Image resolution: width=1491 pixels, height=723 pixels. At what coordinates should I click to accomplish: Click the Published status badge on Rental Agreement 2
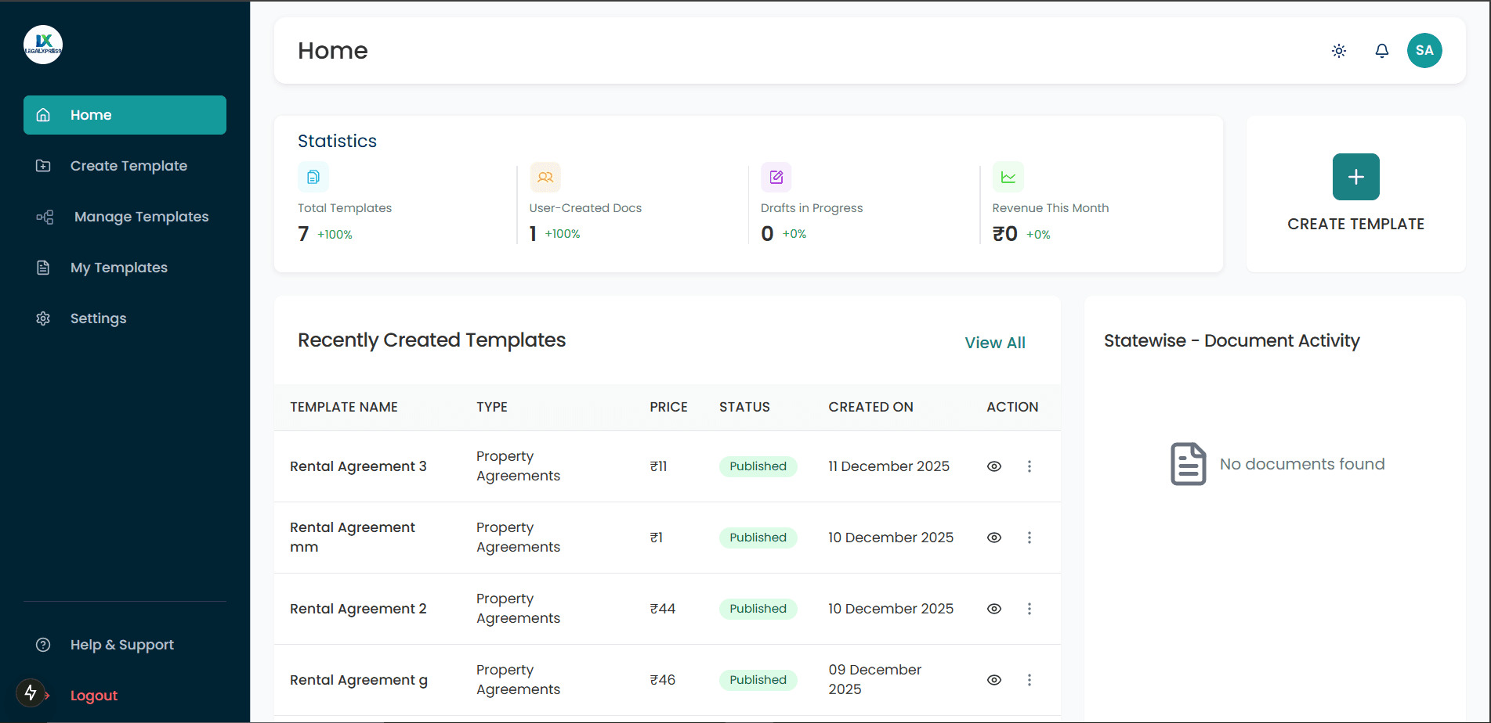click(758, 608)
